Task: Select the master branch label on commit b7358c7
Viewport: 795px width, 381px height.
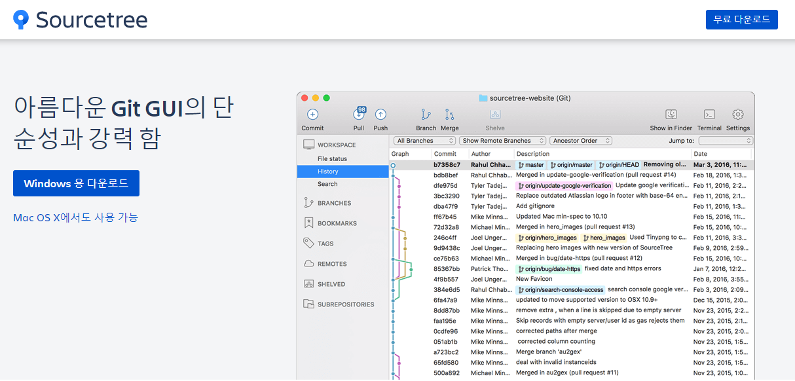Action: pyautogui.click(x=530, y=164)
